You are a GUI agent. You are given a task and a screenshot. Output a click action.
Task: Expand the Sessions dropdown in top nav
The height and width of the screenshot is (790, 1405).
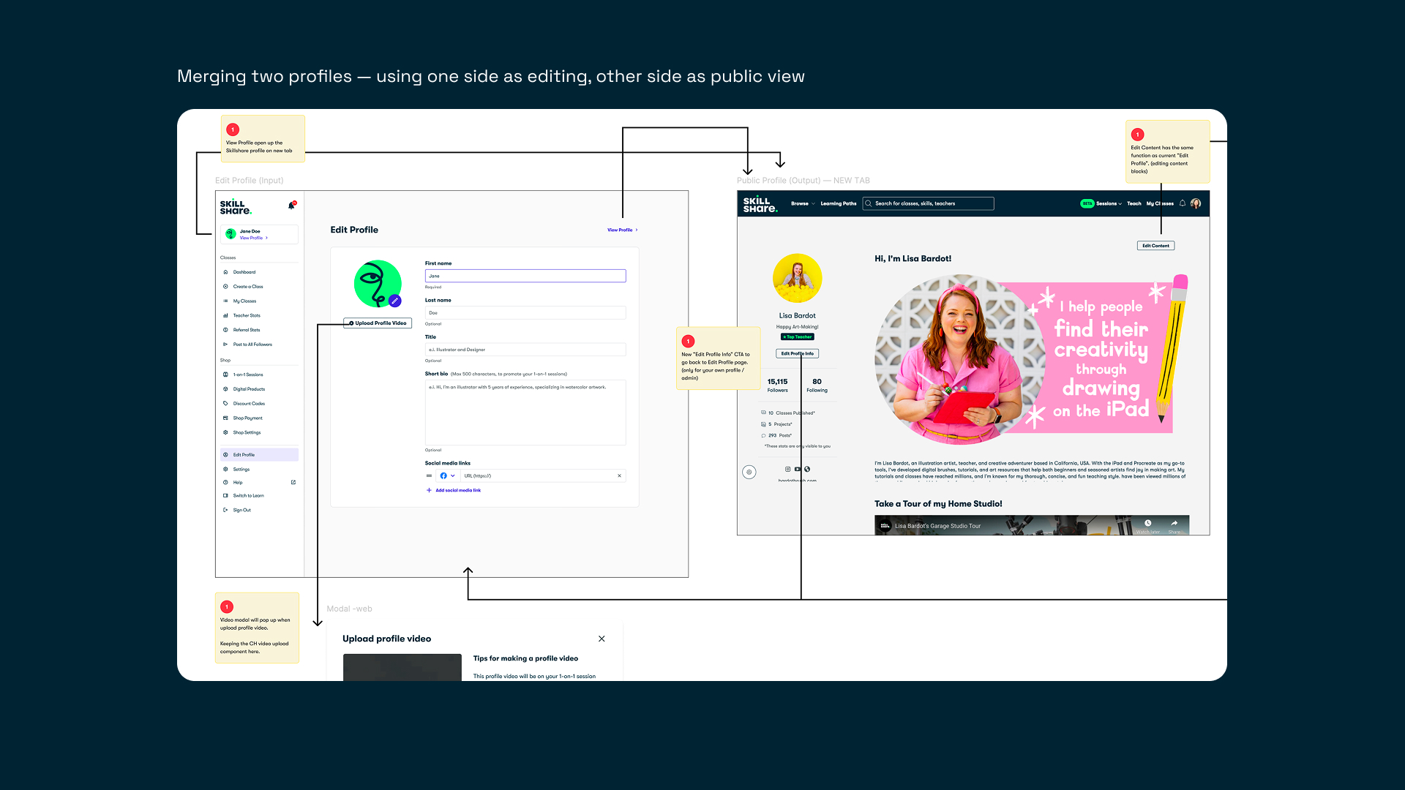1109,204
